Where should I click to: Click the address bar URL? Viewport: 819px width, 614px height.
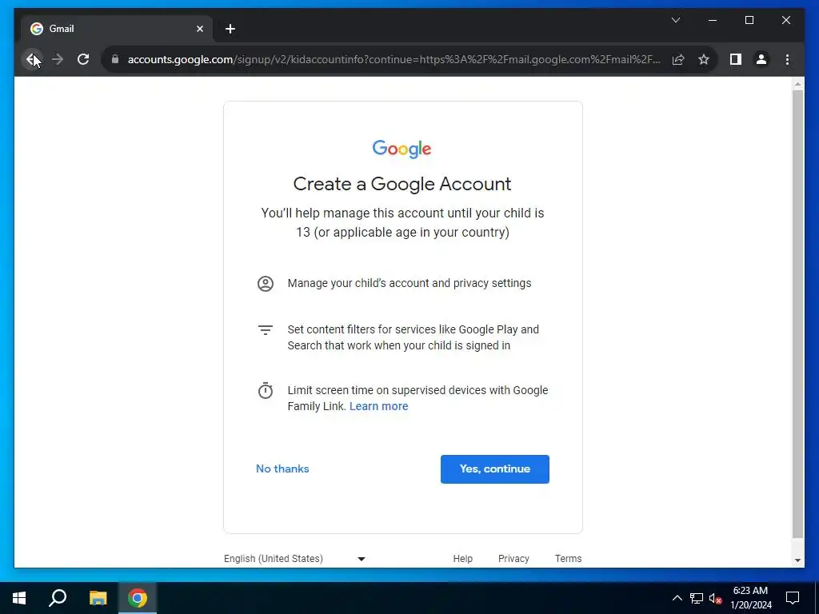(394, 59)
